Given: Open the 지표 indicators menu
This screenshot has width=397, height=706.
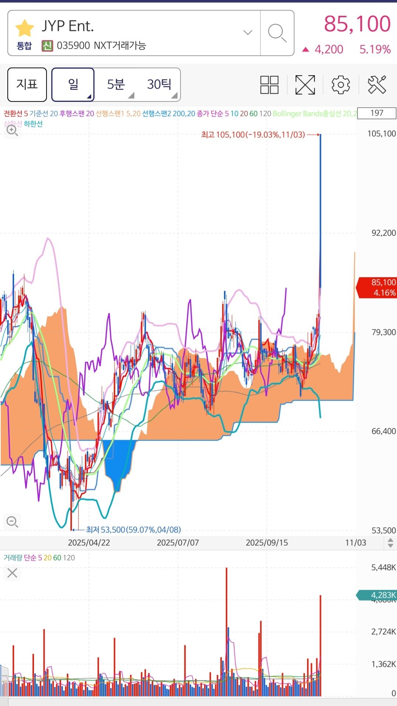Looking at the screenshot, I should (x=27, y=84).
